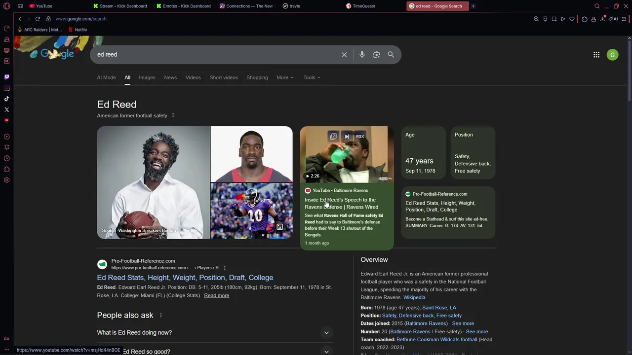Image resolution: width=632 pixels, height=355 pixels.
Task: Select the Shopping search filter
Action: pyautogui.click(x=257, y=77)
